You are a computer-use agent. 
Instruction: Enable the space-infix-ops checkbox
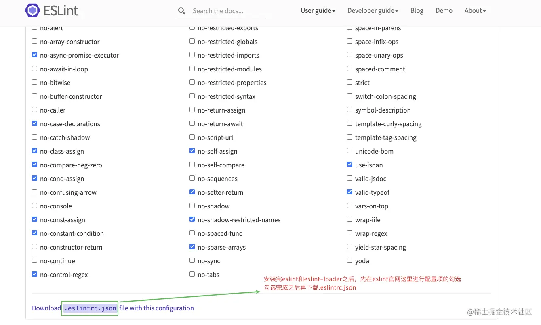click(x=349, y=41)
